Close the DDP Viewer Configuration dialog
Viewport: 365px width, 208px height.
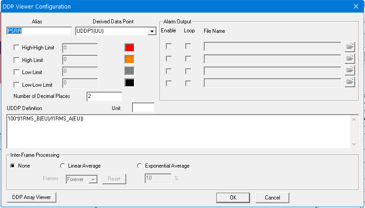[x=356, y=6]
